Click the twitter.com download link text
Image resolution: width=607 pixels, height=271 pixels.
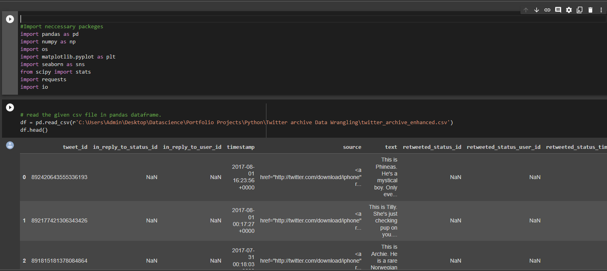pyautogui.click(x=311, y=177)
